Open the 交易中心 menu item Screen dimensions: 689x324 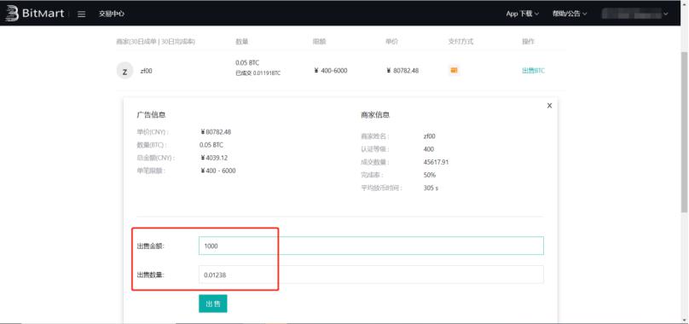[x=111, y=14]
